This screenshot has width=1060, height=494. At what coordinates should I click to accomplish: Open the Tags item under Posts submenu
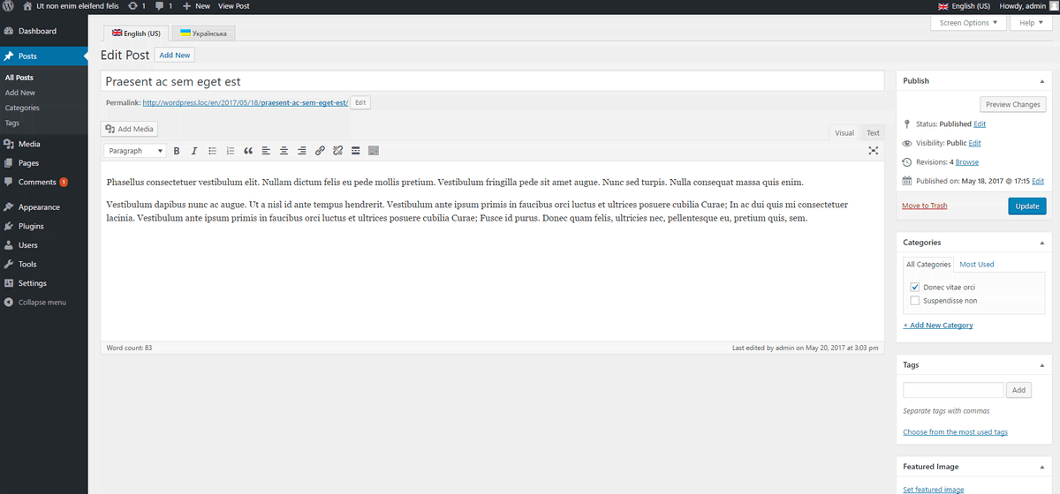pos(11,123)
